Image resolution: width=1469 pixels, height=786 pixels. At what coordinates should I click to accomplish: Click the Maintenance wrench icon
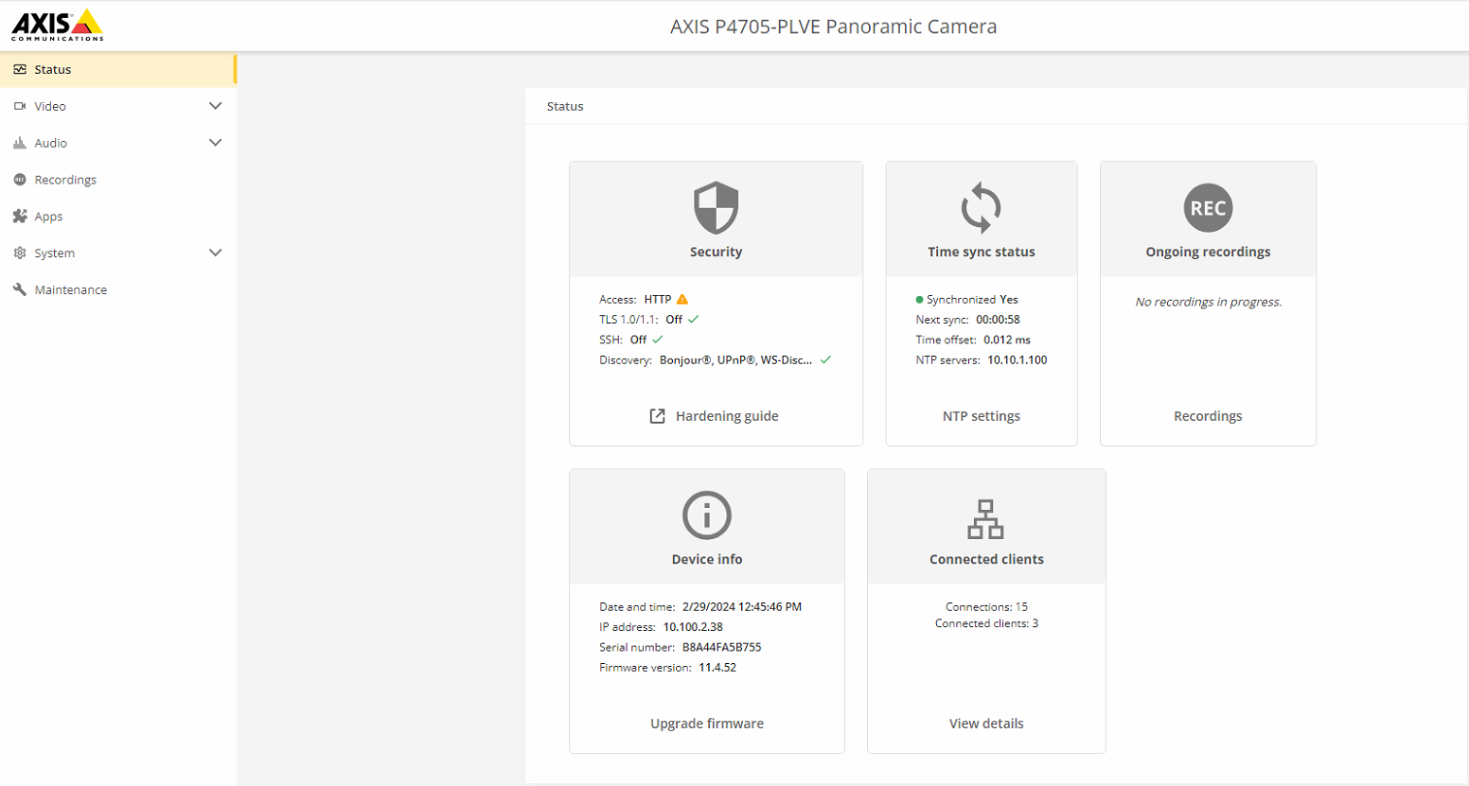click(20, 289)
